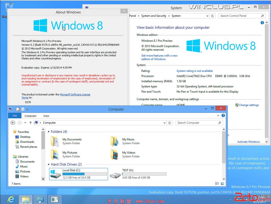
Task: Open Control Panel taskbar icon
Action: point(40,199)
